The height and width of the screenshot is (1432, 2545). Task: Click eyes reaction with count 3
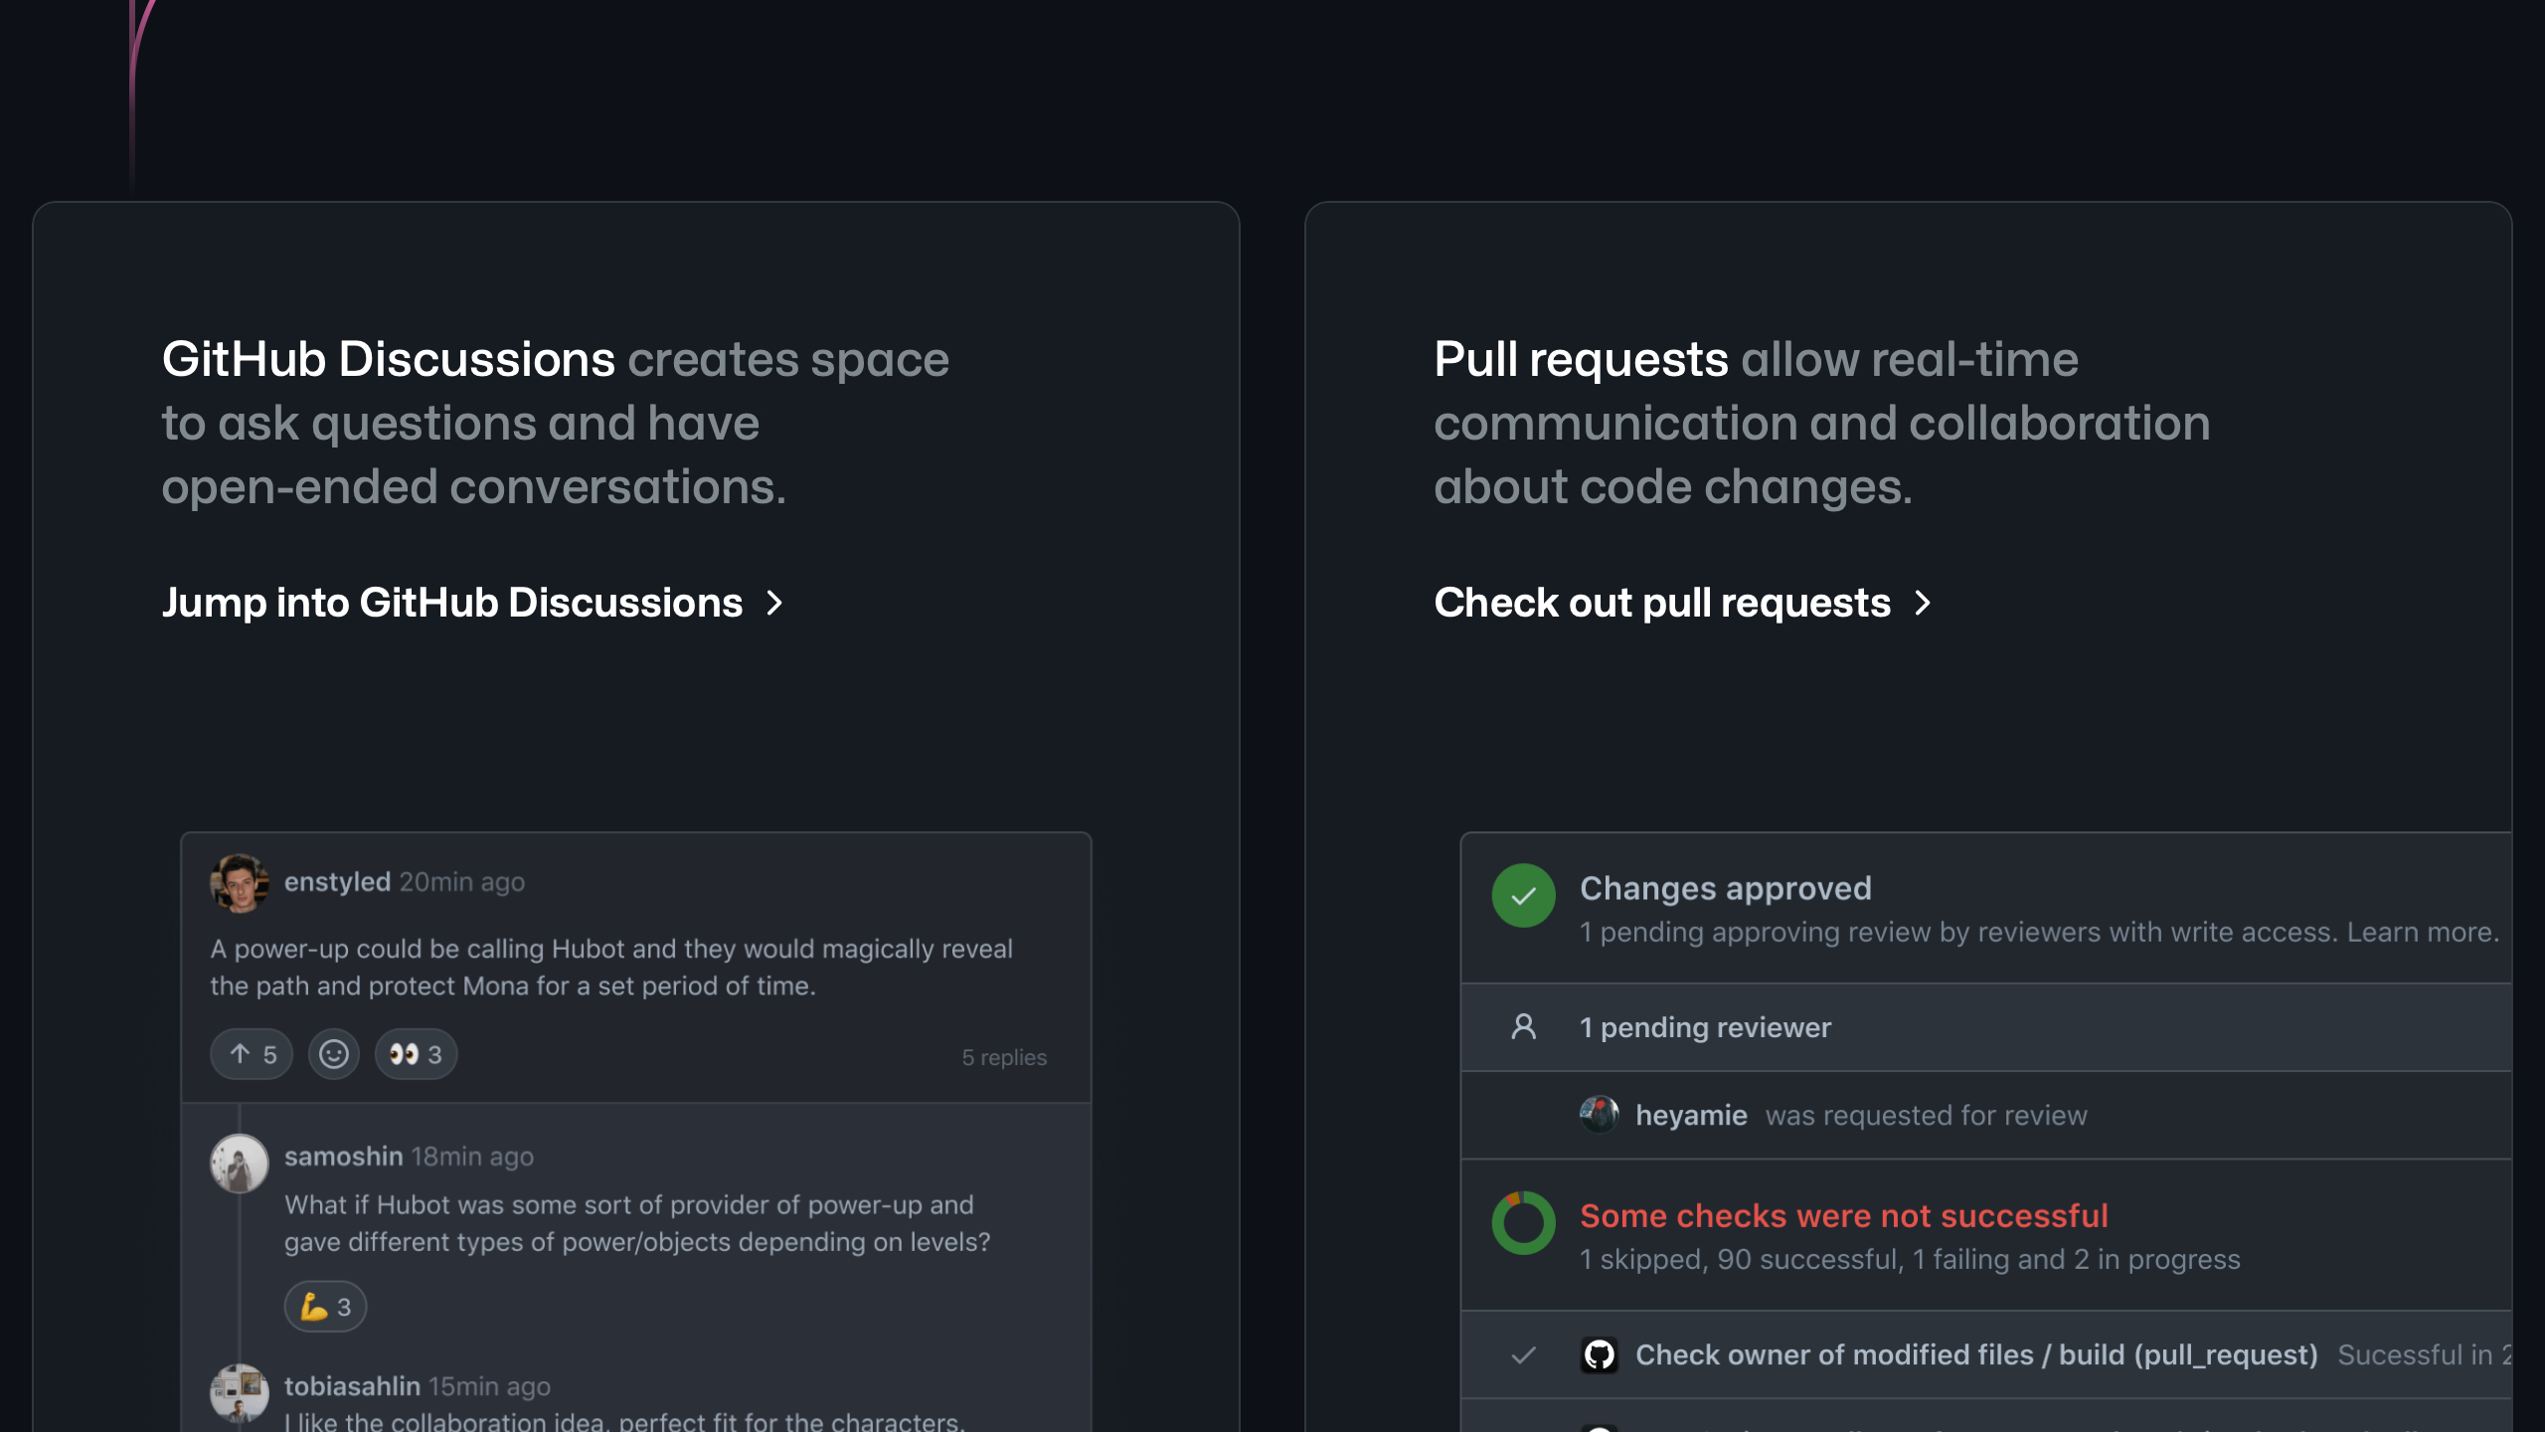tap(416, 1054)
